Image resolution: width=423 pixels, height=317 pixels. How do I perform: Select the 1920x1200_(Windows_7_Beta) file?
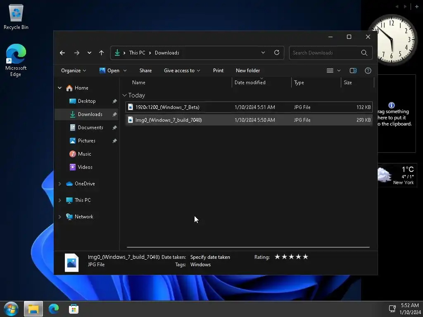[249, 107]
